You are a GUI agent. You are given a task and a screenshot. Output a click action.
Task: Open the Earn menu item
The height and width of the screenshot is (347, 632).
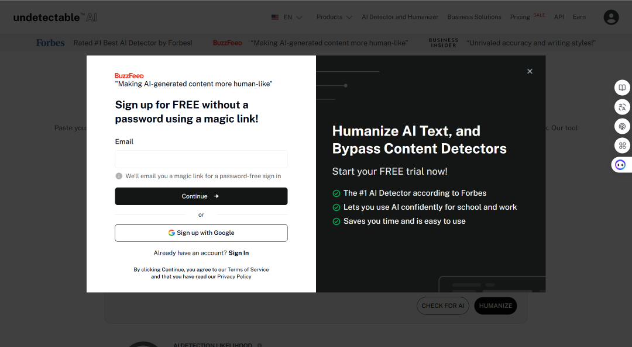579,17
